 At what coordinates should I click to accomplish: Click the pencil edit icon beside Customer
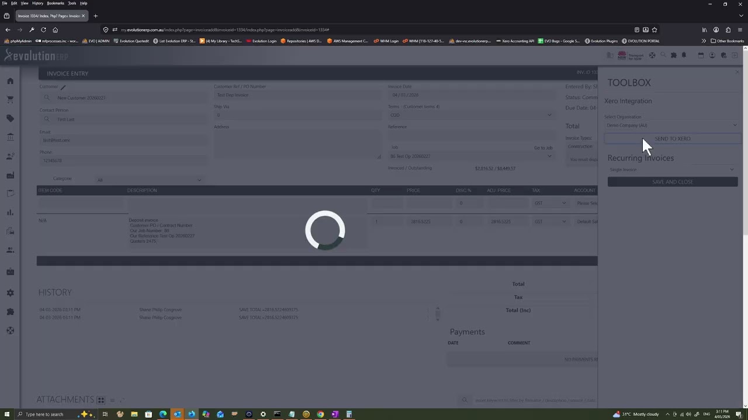(63, 87)
